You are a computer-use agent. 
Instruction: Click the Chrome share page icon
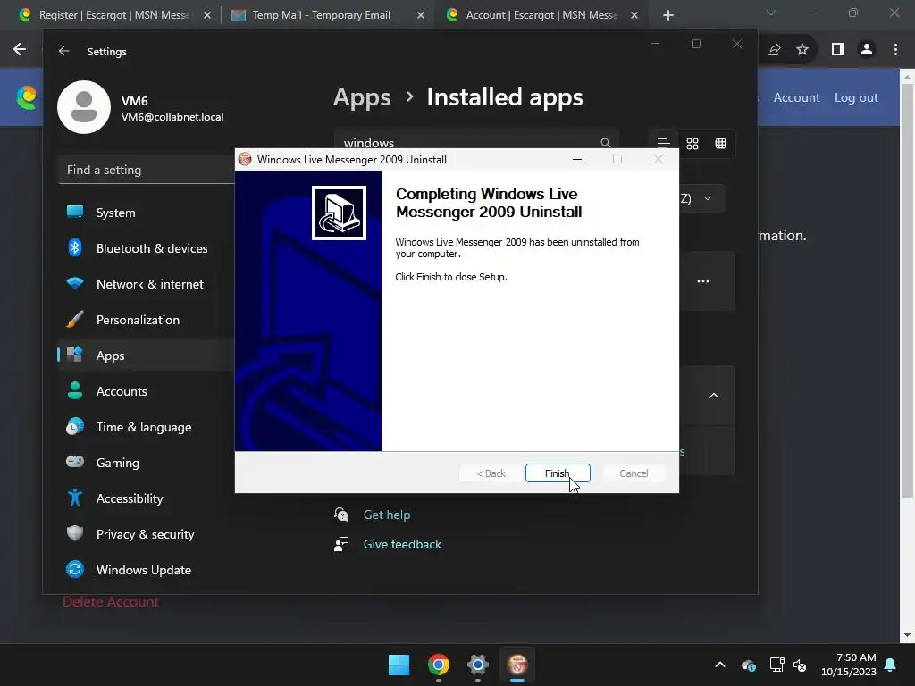[774, 50]
